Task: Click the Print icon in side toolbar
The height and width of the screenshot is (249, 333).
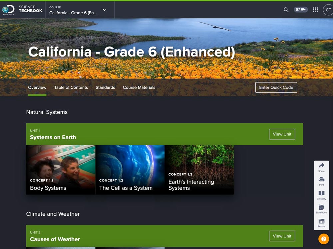Action: 321,181
